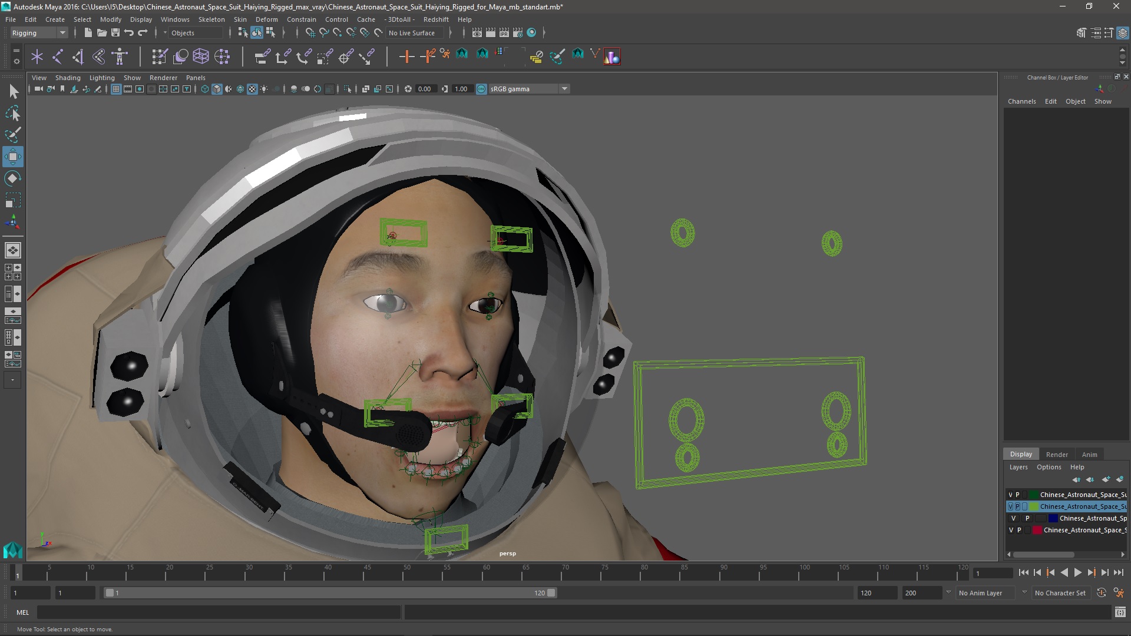This screenshot has width=1131, height=636.
Task: Select the Create Joints shelf tool
Action: click(58, 57)
